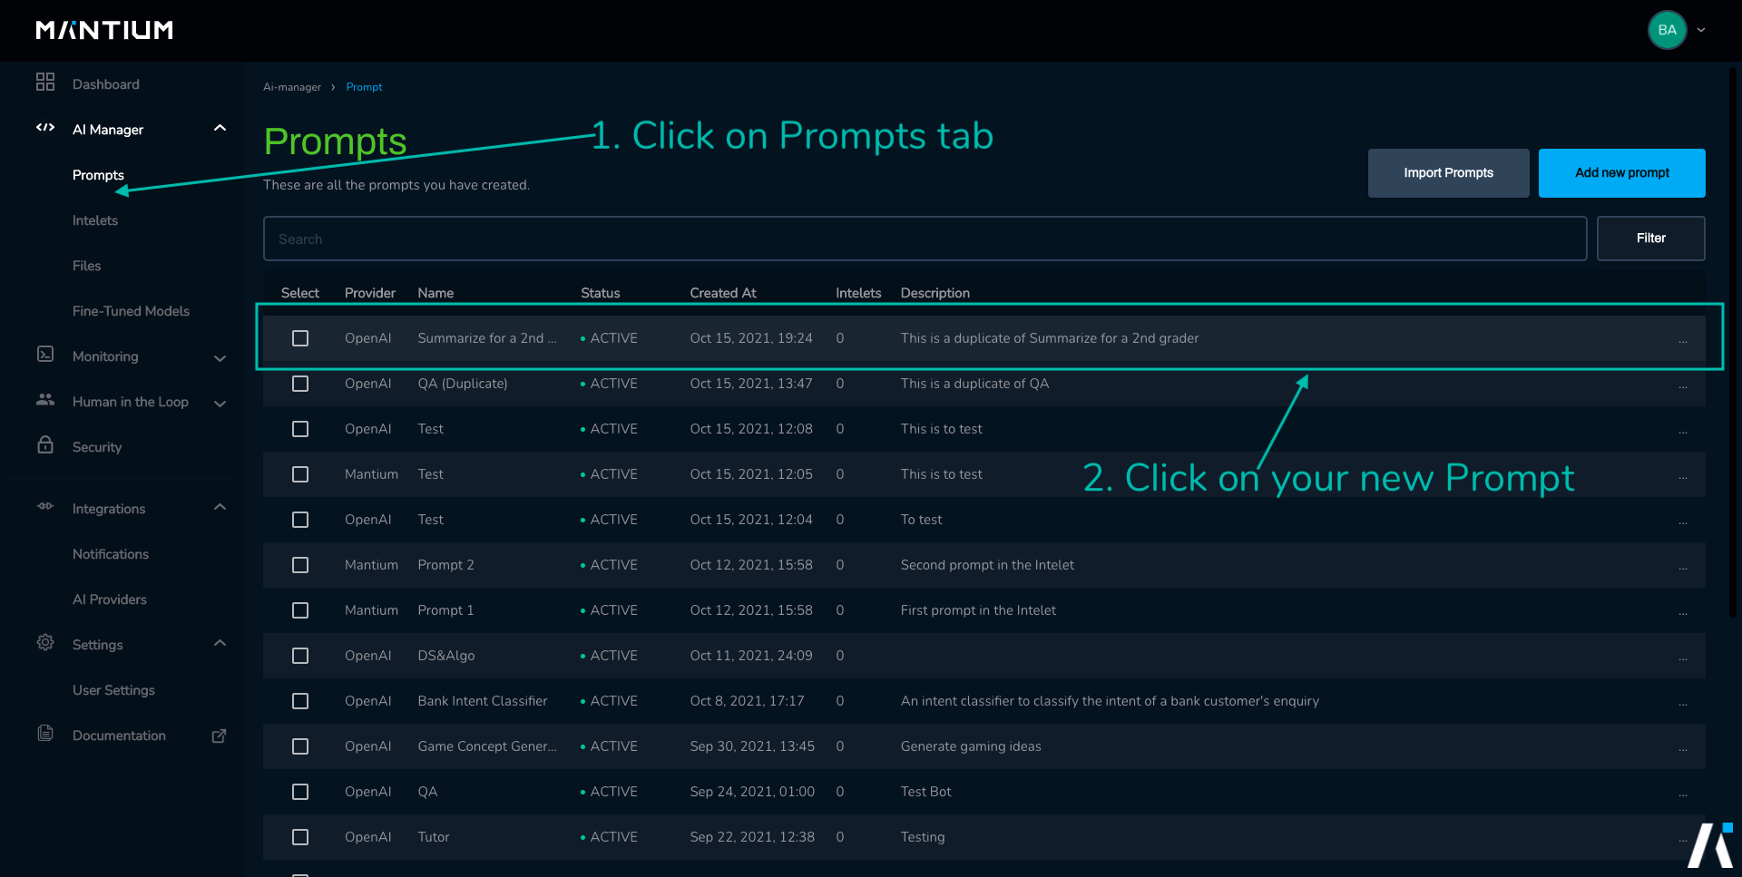The width and height of the screenshot is (1742, 877).
Task: Click the BA user avatar
Action: pyautogui.click(x=1667, y=30)
